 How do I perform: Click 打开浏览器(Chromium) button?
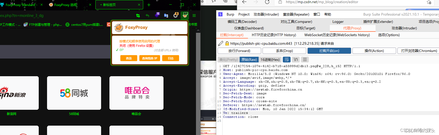click(x=418, y=51)
